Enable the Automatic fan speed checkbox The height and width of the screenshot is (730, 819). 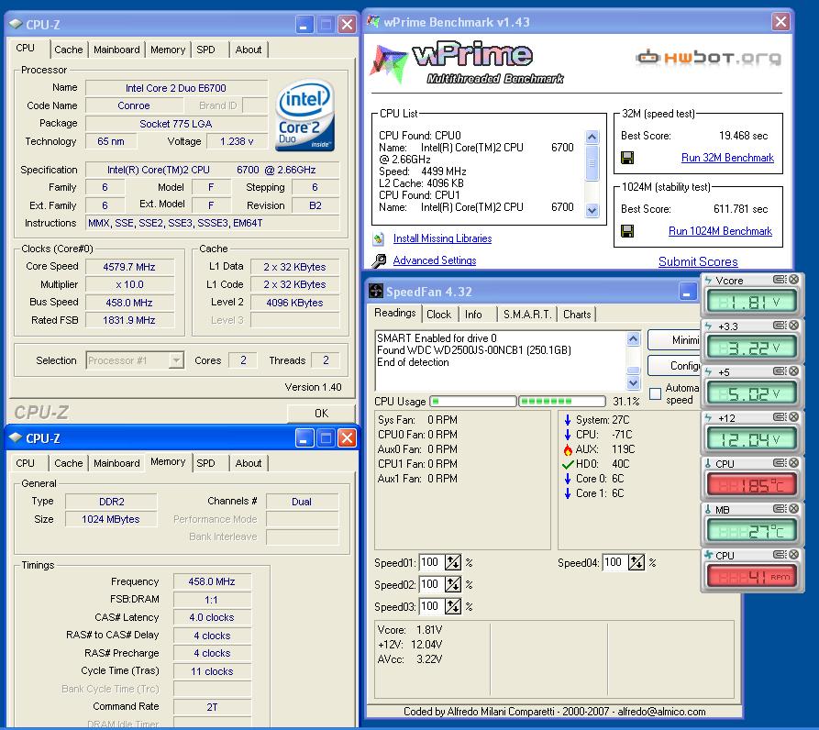(655, 393)
